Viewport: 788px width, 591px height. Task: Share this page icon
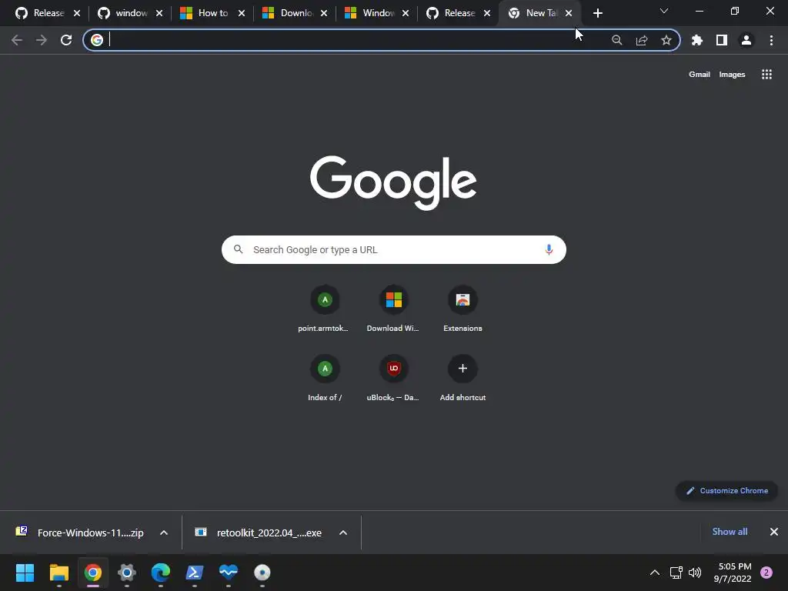coord(642,40)
